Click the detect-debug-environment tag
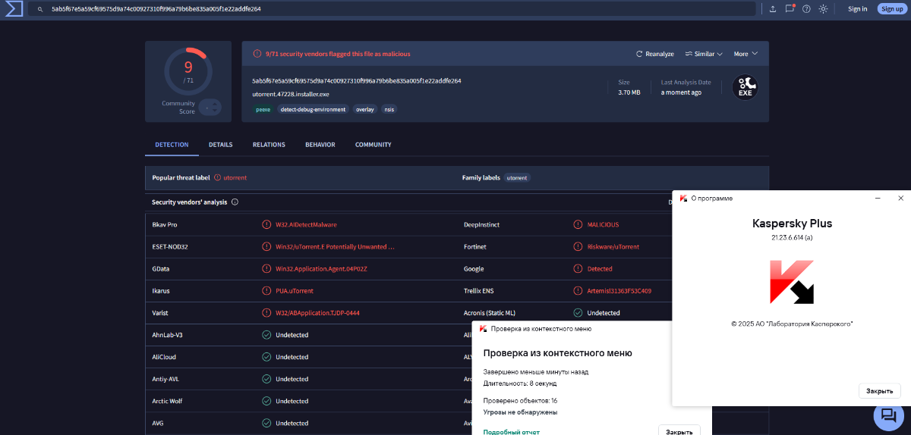Viewport: 911px width, 435px height. point(312,109)
